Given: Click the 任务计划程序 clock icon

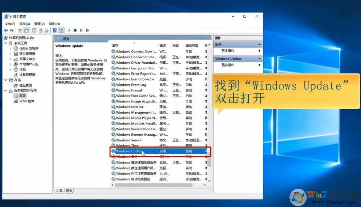Looking at the screenshot, I should click(x=16, y=48).
